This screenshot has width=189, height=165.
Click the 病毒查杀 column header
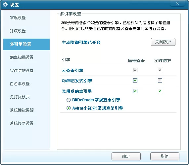tap(136, 61)
